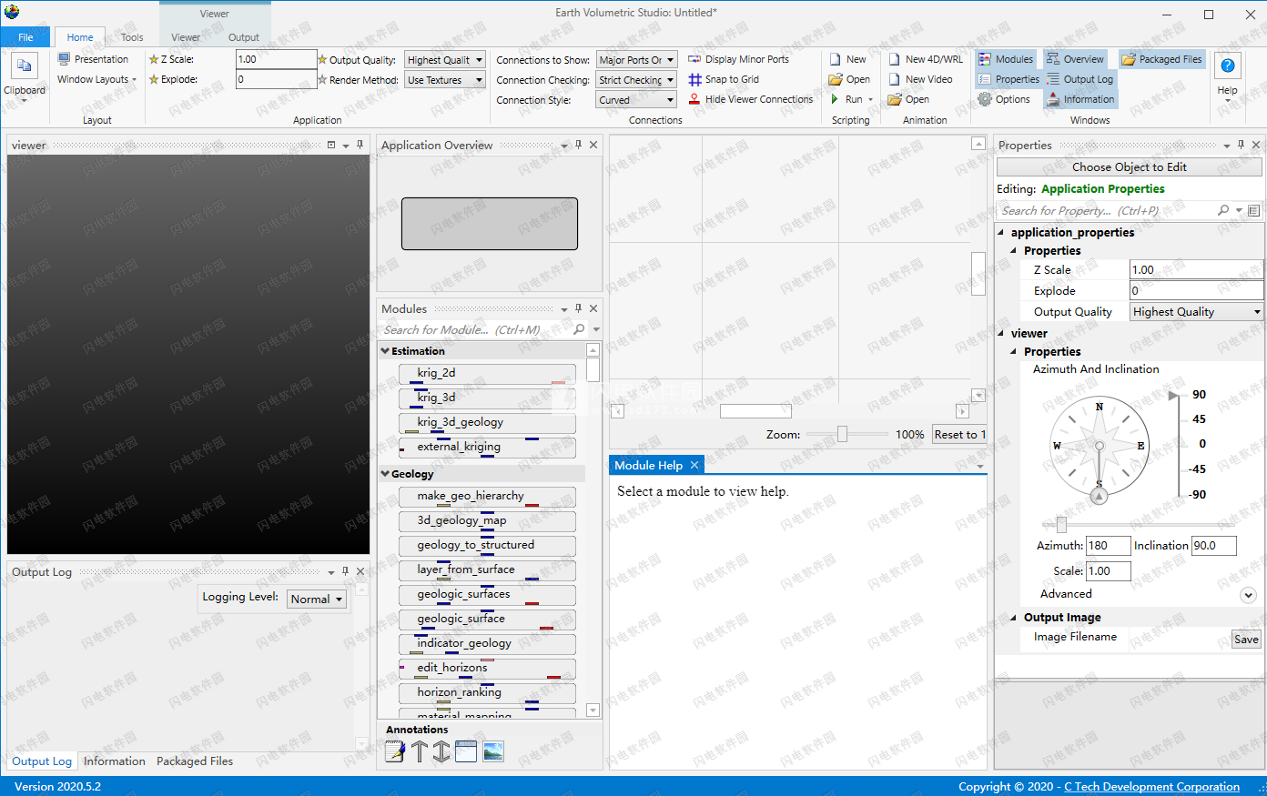This screenshot has width=1267, height=796.
Task: Close the Module Help tab
Action: [x=694, y=465]
